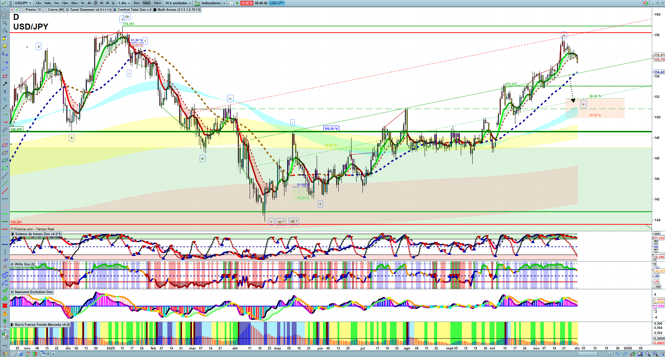Open the '1 día' period dropdown

[124, 3]
